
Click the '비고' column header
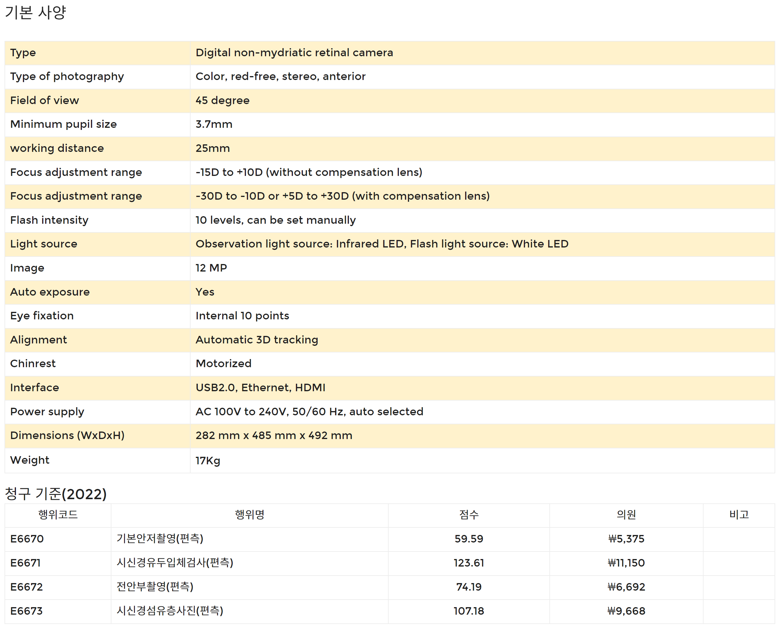coord(739,515)
